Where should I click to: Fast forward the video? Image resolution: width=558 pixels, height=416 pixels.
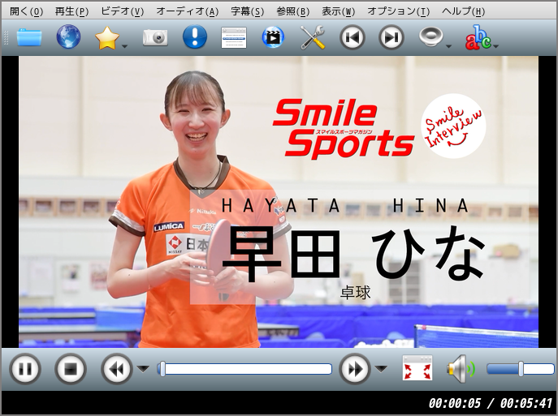[x=355, y=369]
